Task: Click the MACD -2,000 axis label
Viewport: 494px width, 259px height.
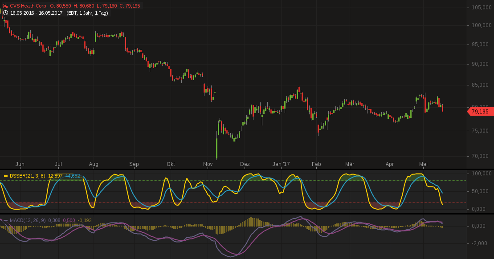Action: [x=480, y=243]
